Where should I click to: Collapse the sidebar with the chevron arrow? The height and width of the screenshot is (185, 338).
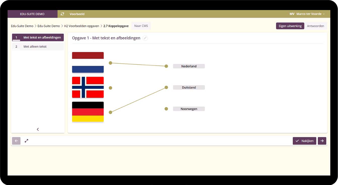[x=38, y=129]
